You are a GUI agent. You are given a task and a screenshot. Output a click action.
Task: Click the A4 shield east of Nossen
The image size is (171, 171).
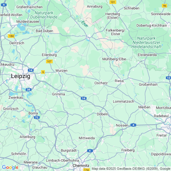(x=133, y=125)
